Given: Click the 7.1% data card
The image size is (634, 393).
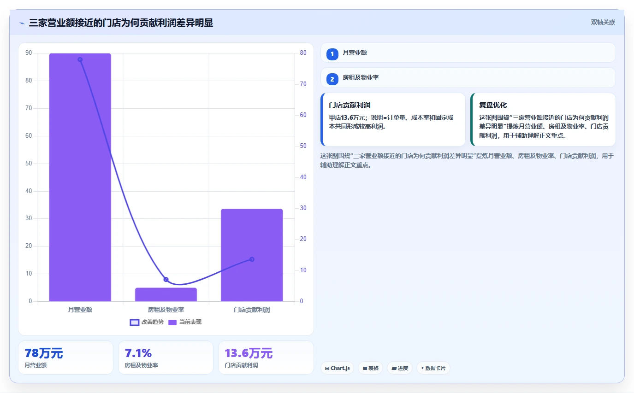Looking at the screenshot, I should (166, 358).
